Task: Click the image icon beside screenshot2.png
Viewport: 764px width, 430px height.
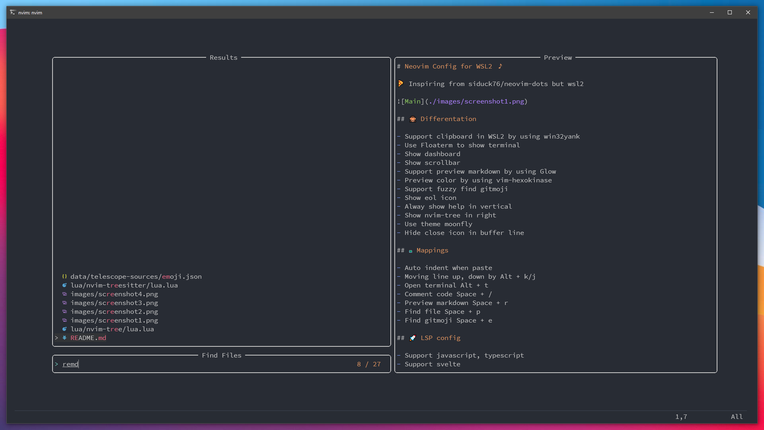Action: pyautogui.click(x=64, y=311)
